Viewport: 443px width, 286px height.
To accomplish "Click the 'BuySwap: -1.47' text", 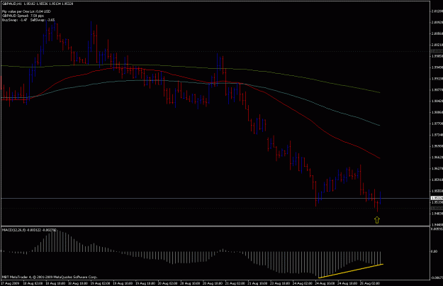I will (14, 20).
